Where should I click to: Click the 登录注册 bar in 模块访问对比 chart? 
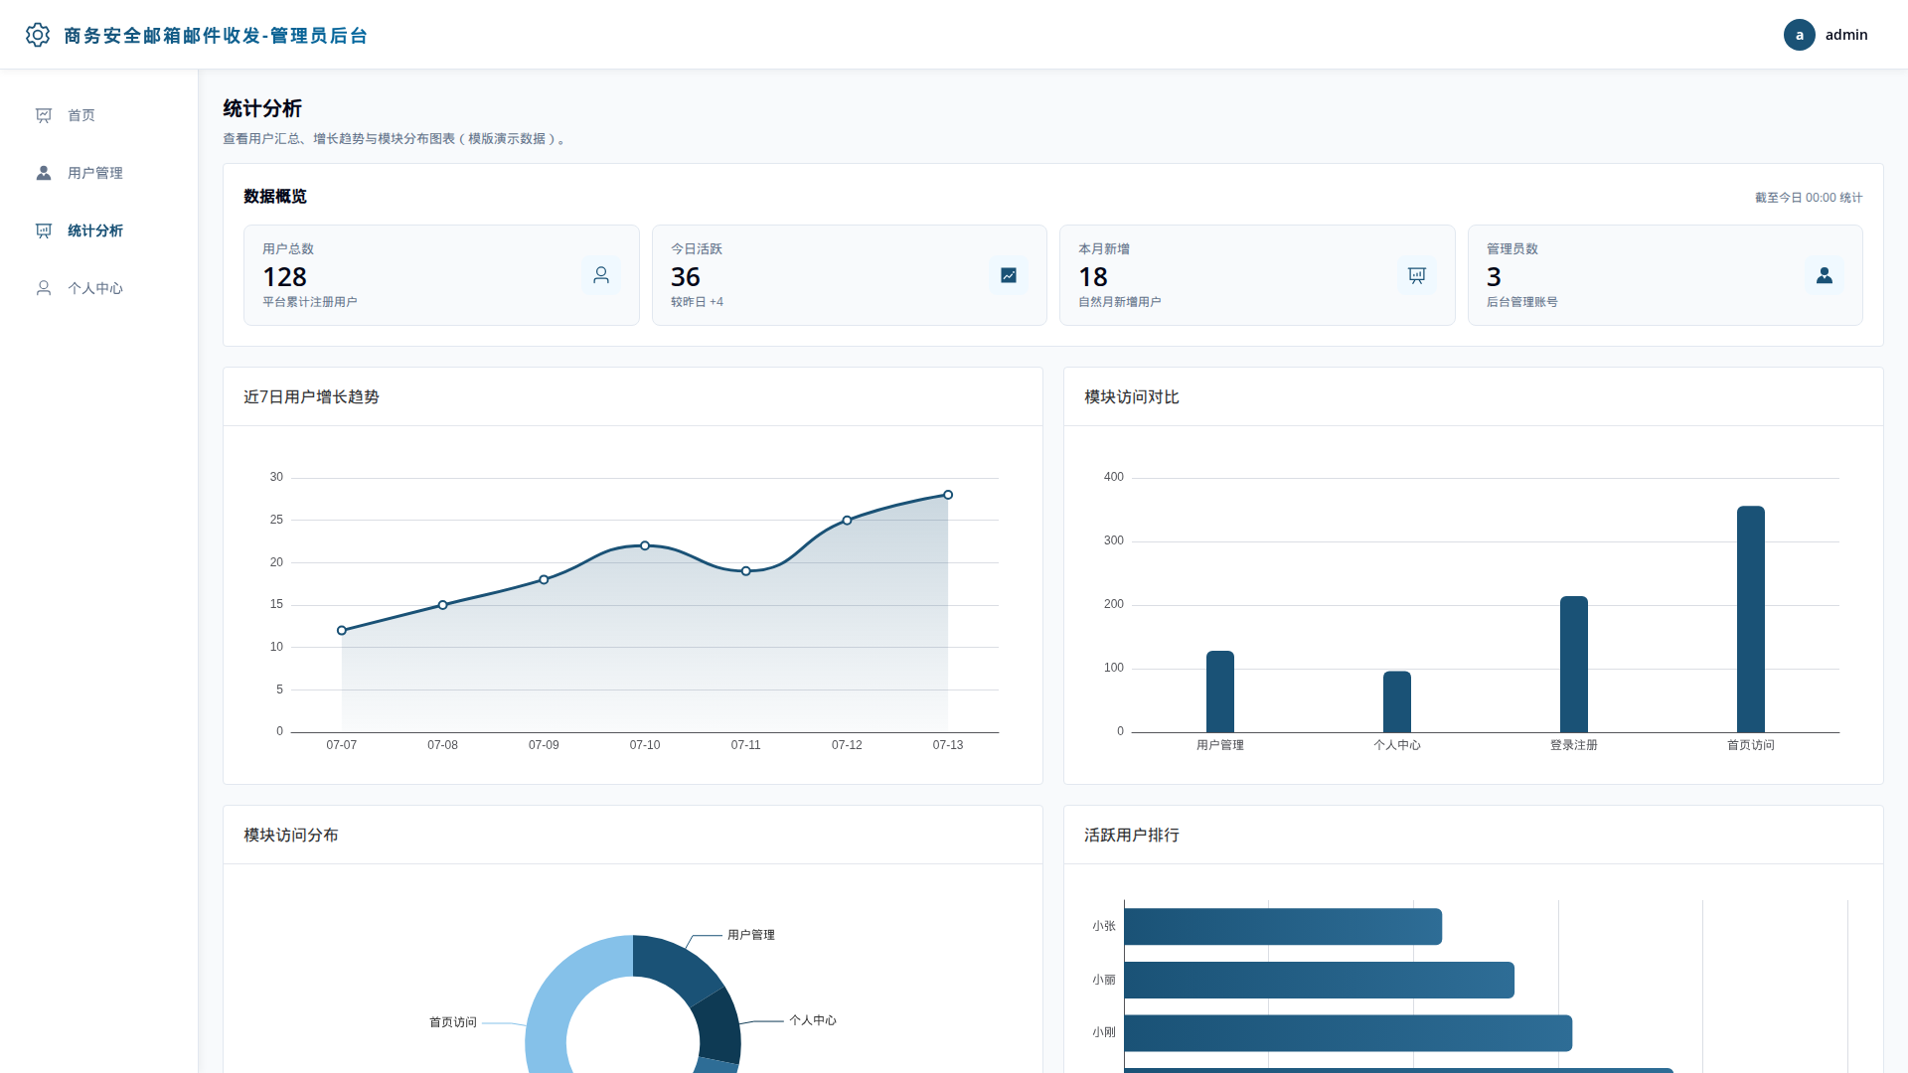tap(1574, 665)
